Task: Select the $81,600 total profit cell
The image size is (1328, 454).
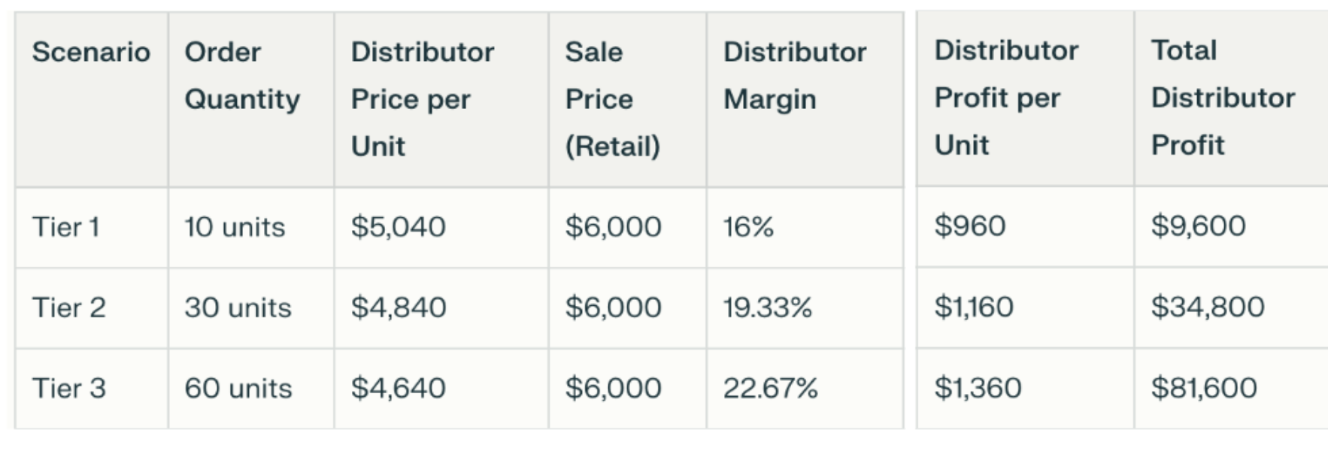Action: tap(1204, 388)
